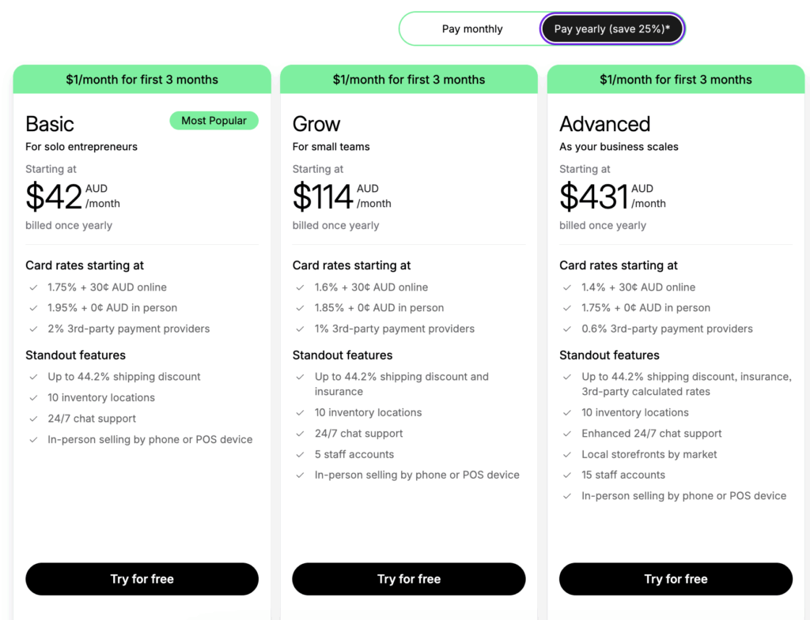Image resolution: width=810 pixels, height=620 pixels.
Task: Click checkmark beside 1.75% + 30¢ AUD online
Action: tap(33, 287)
